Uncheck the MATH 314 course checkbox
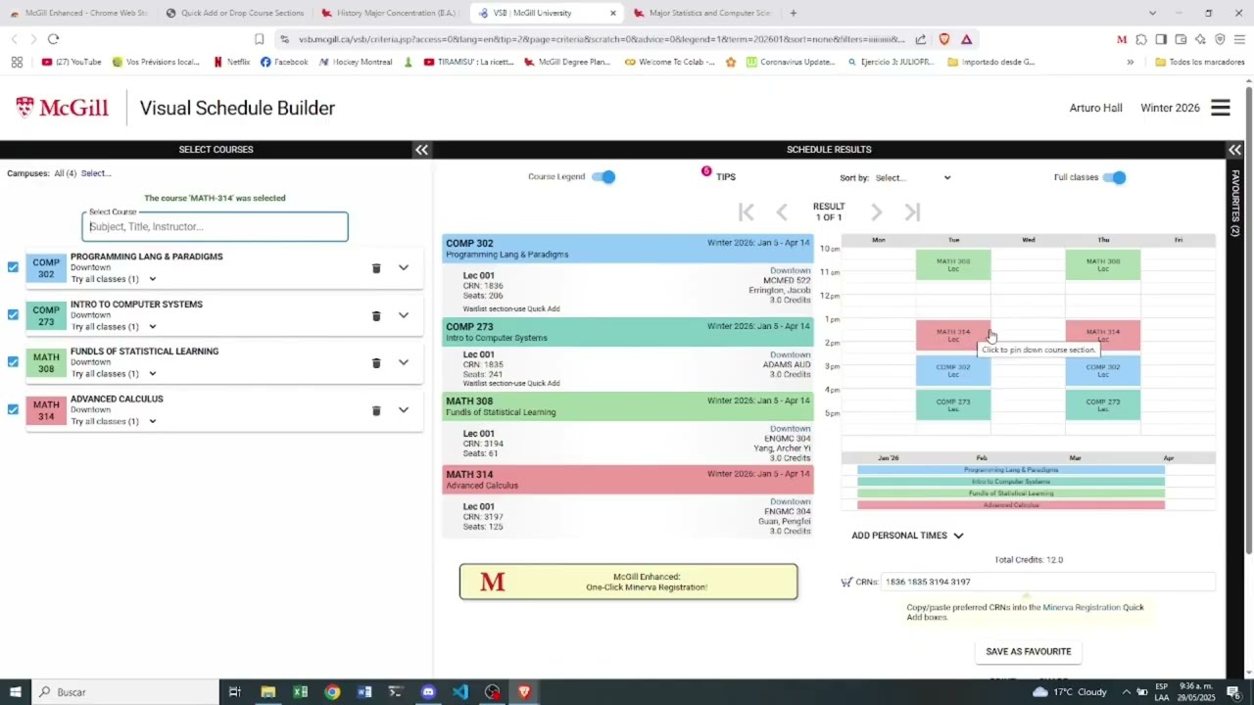1254x705 pixels. click(13, 409)
